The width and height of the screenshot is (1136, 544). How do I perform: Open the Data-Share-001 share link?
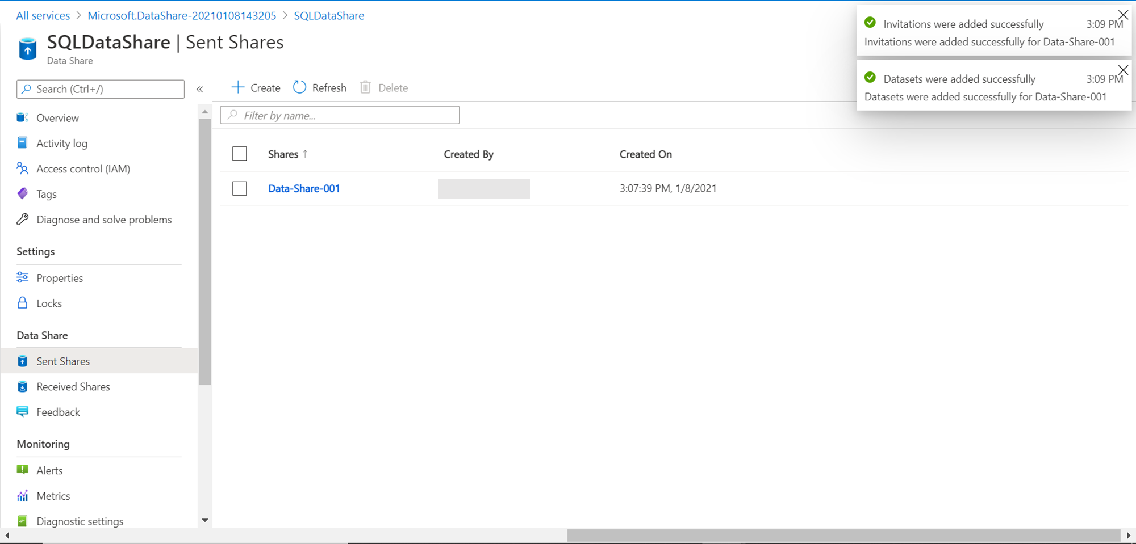pyautogui.click(x=304, y=188)
